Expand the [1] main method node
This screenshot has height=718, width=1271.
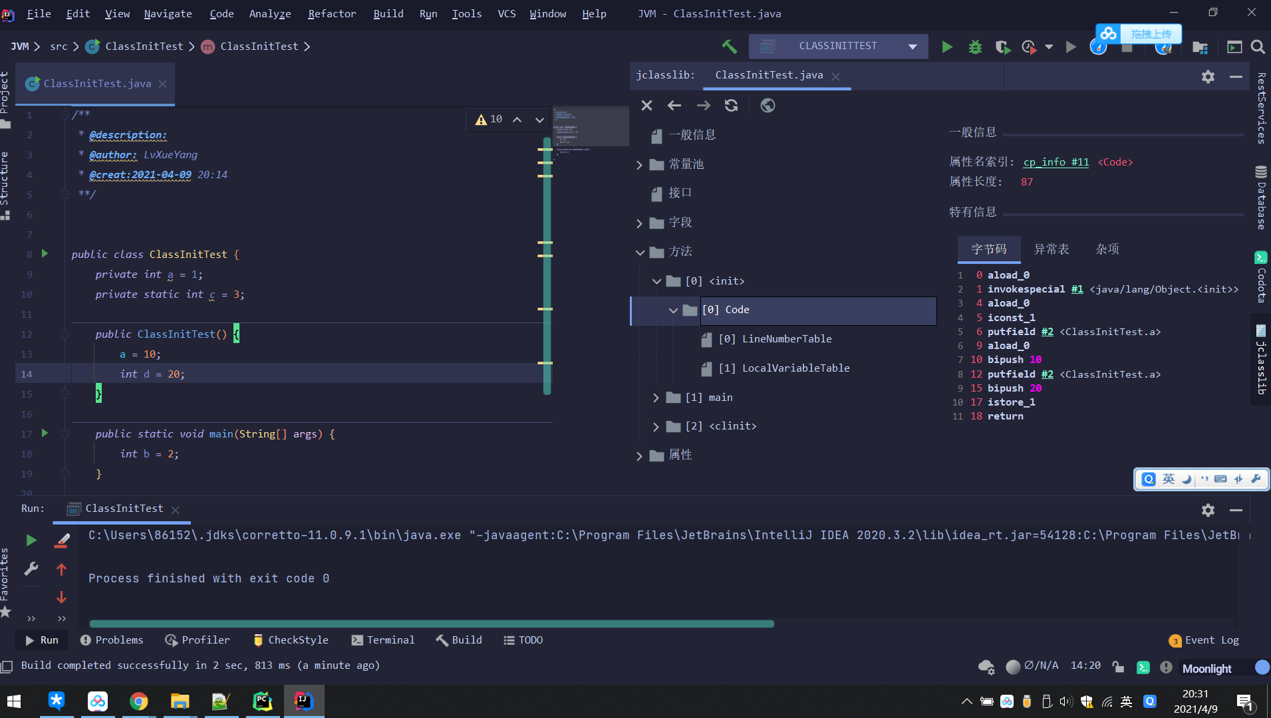pyautogui.click(x=656, y=398)
